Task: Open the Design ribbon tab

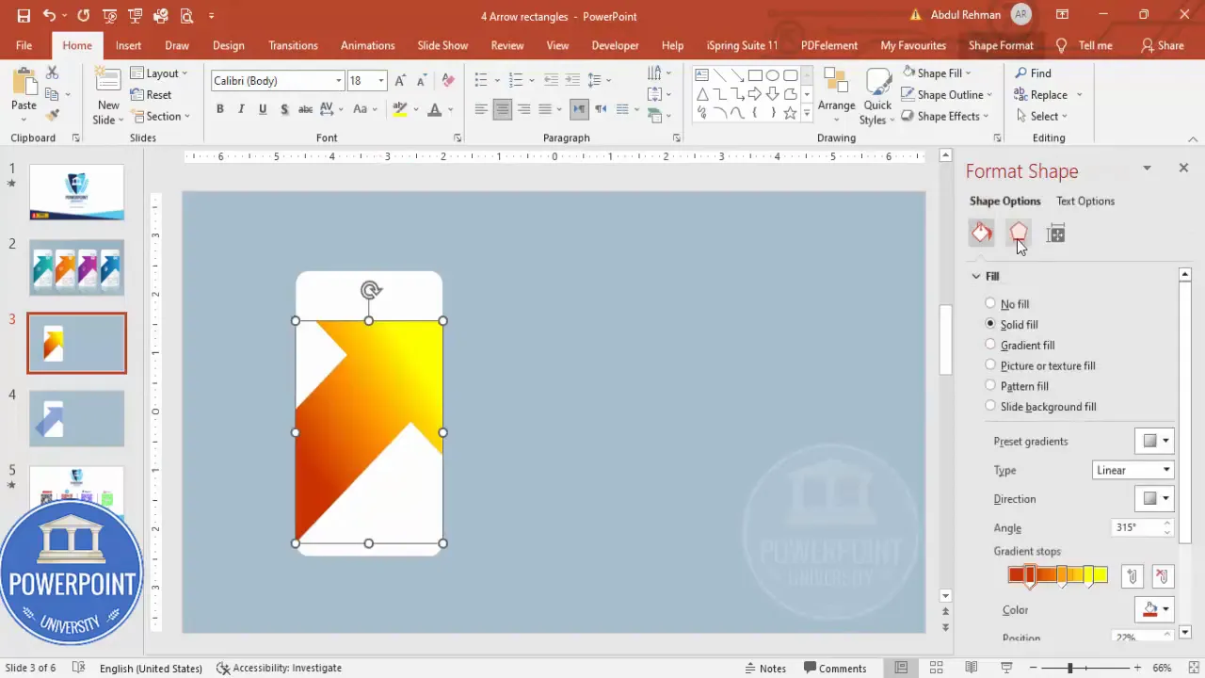Action: 228,45
